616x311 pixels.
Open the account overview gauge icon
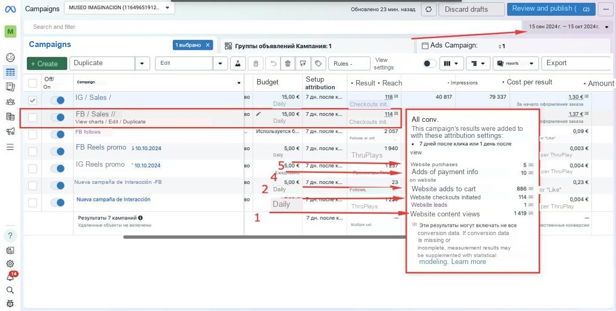point(11,58)
